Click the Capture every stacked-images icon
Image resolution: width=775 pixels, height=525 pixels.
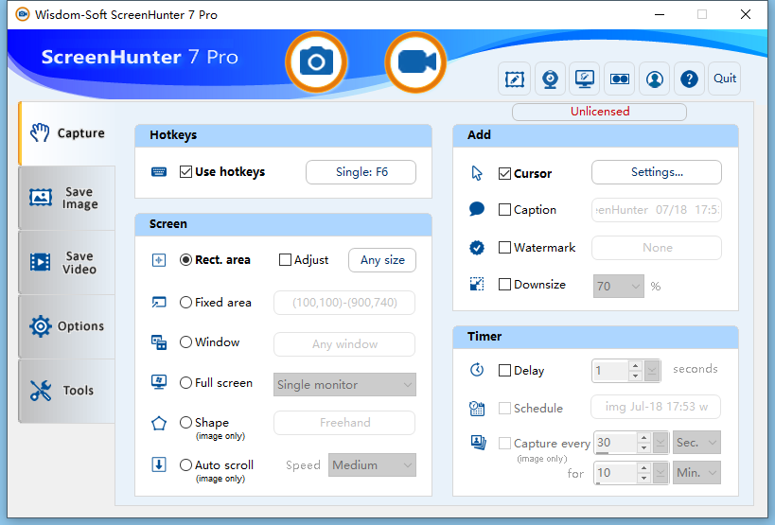coord(478,442)
